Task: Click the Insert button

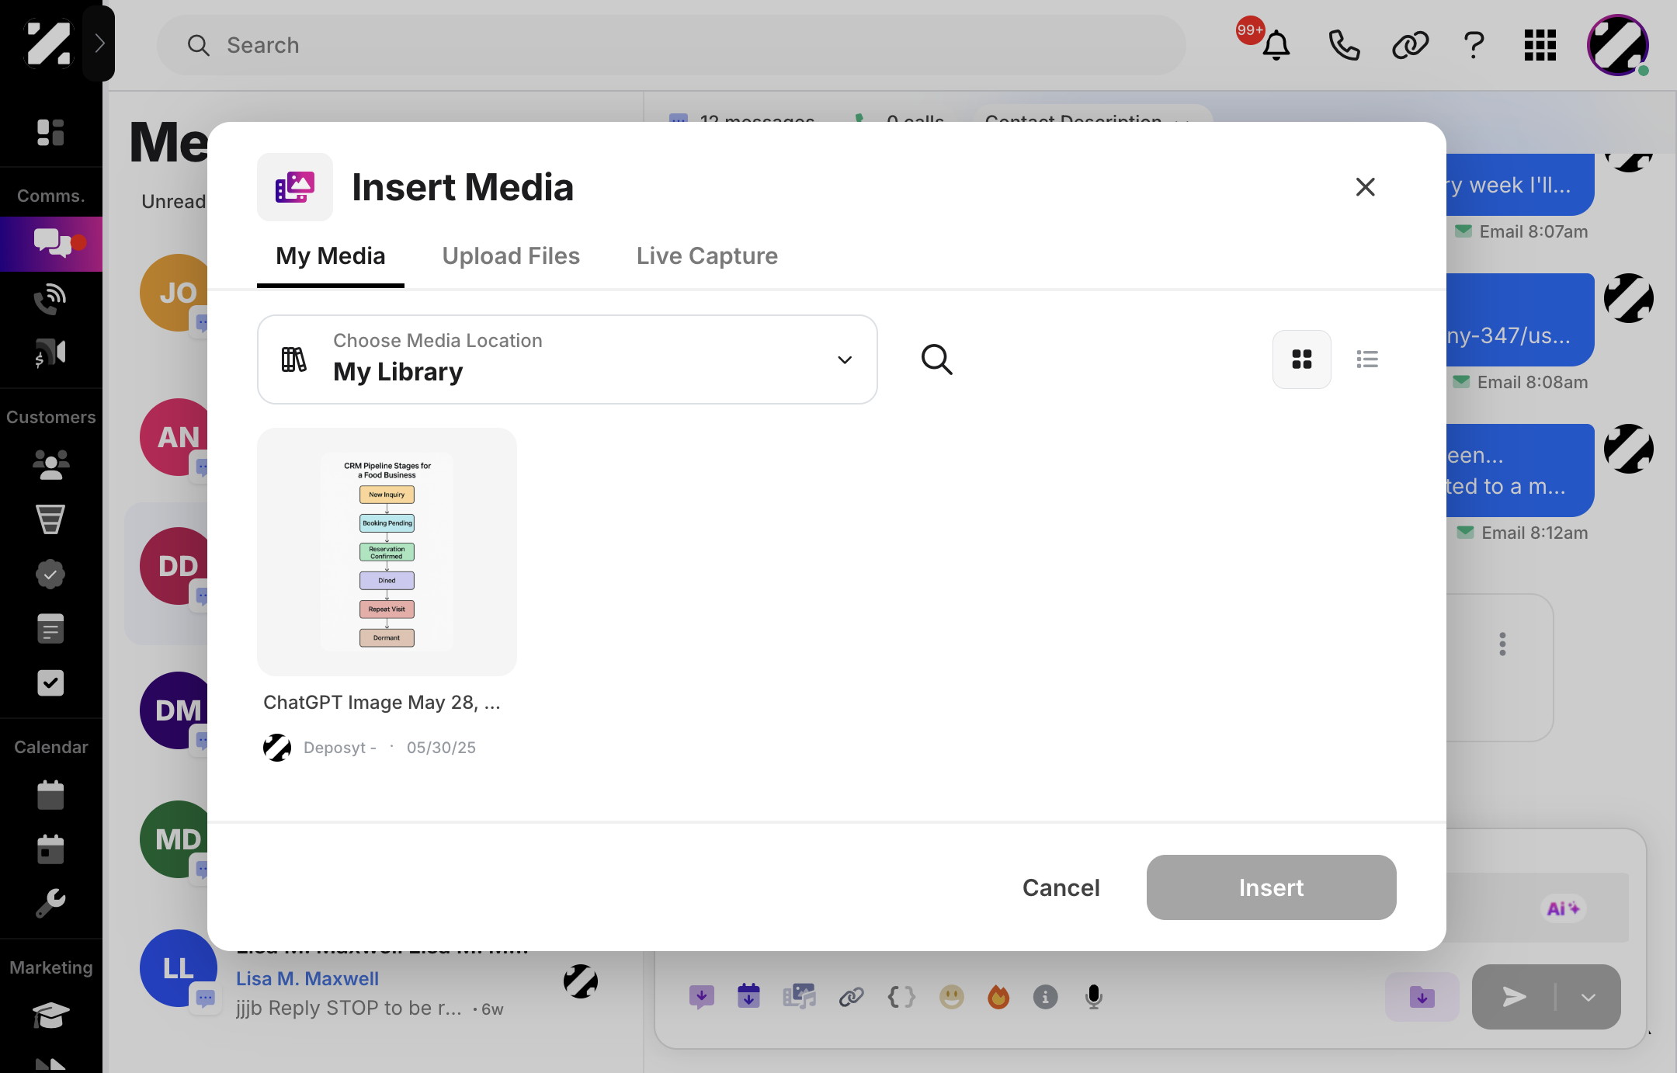Action: point(1271,887)
